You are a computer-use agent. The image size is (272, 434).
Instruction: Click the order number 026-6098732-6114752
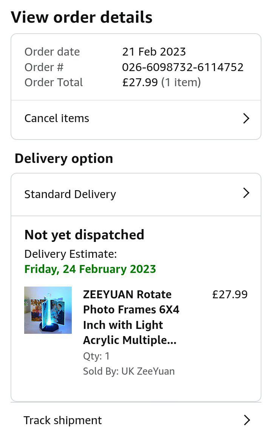point(182,67)
